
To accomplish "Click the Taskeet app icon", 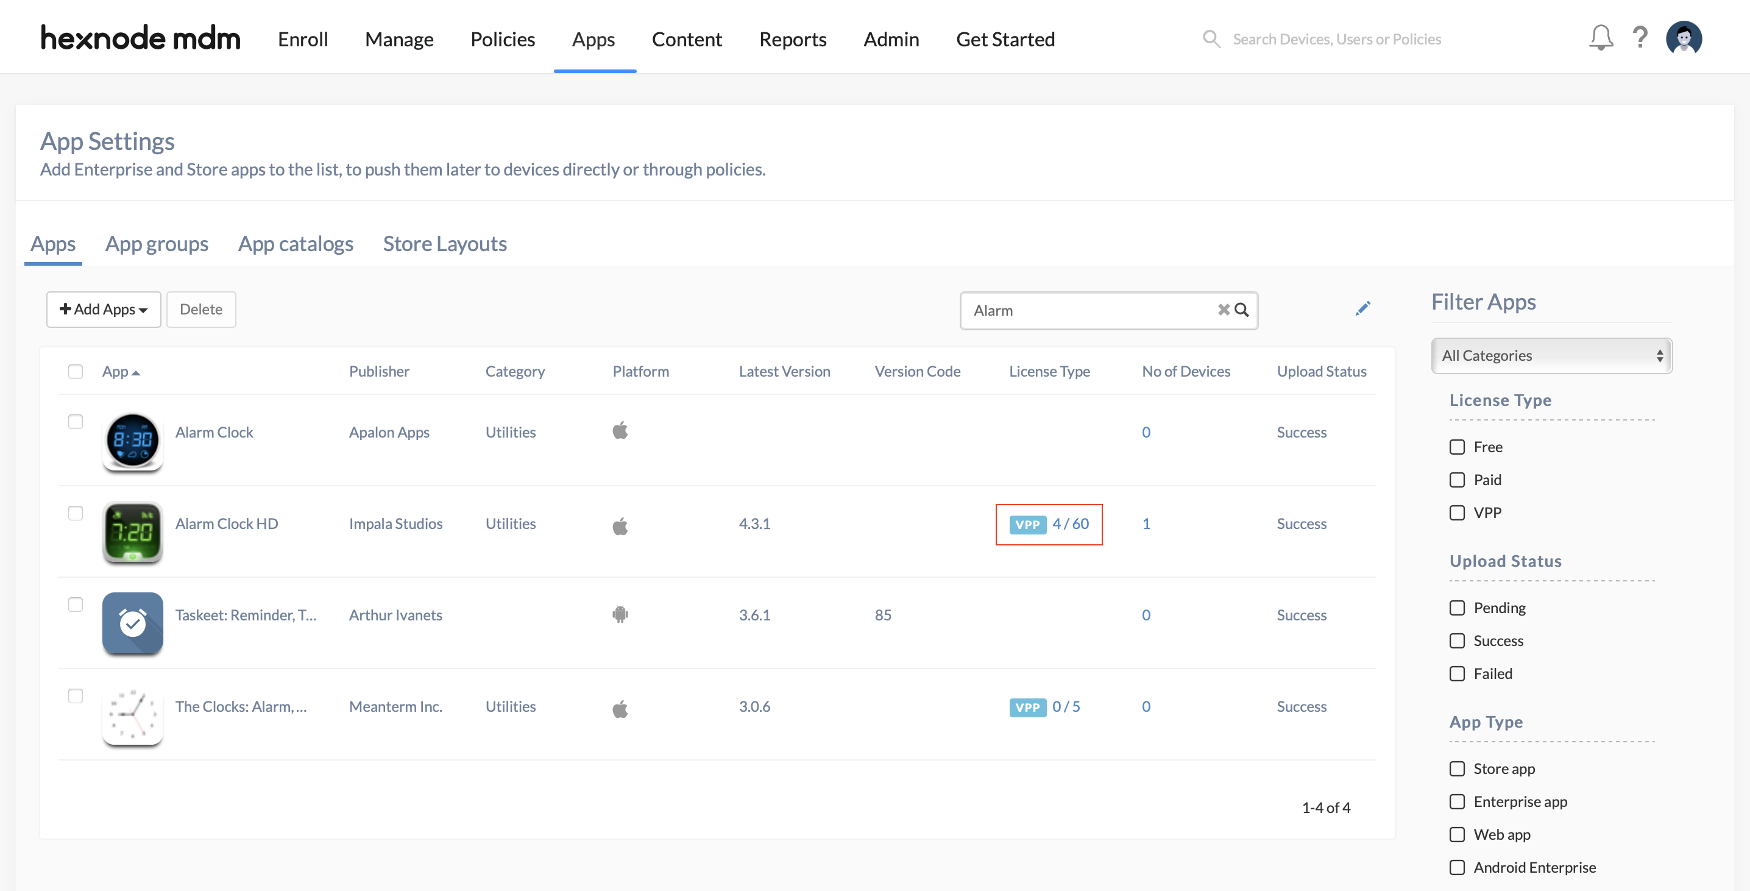I will [x=132, y=623].
